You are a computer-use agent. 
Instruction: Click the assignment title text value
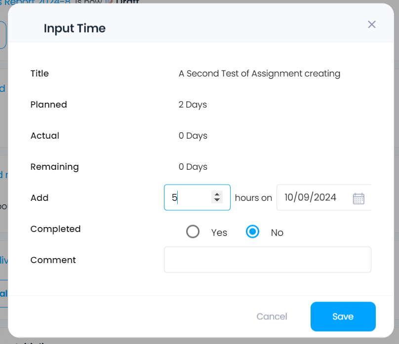pos(259,74)
